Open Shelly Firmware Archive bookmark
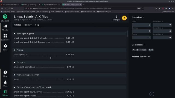Screen dimensions: 175x98 (x=88, y=12)
